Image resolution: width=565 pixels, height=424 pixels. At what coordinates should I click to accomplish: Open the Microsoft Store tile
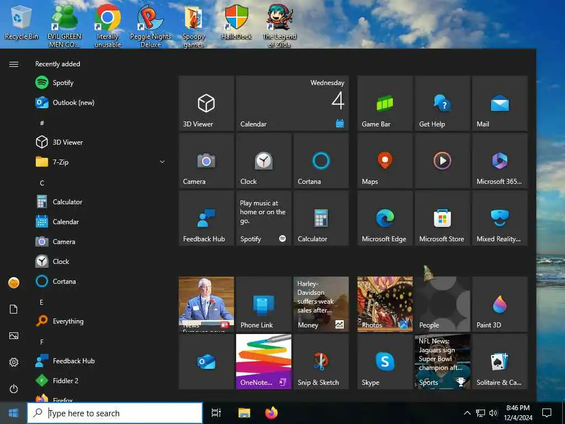point(443,218)
